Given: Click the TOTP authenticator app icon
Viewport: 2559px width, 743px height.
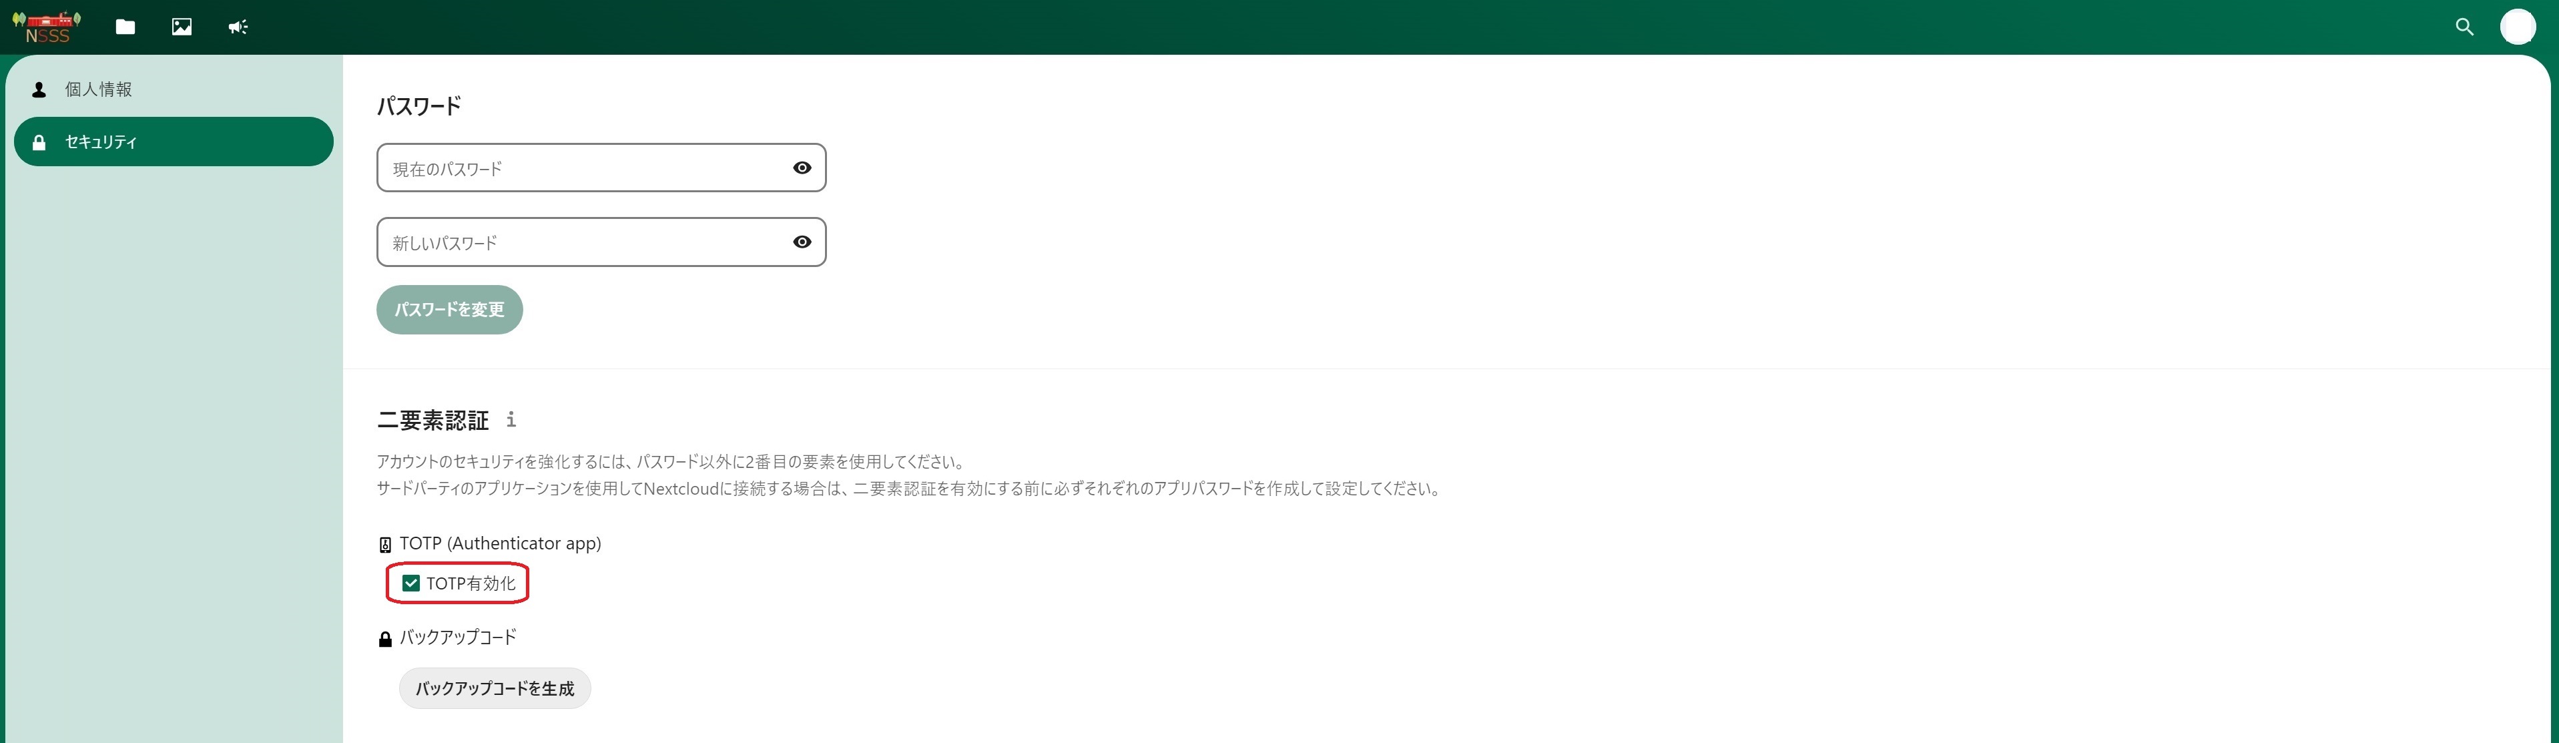Looking at the screenshot, I should pyautogui.click(x=385, y=544).
